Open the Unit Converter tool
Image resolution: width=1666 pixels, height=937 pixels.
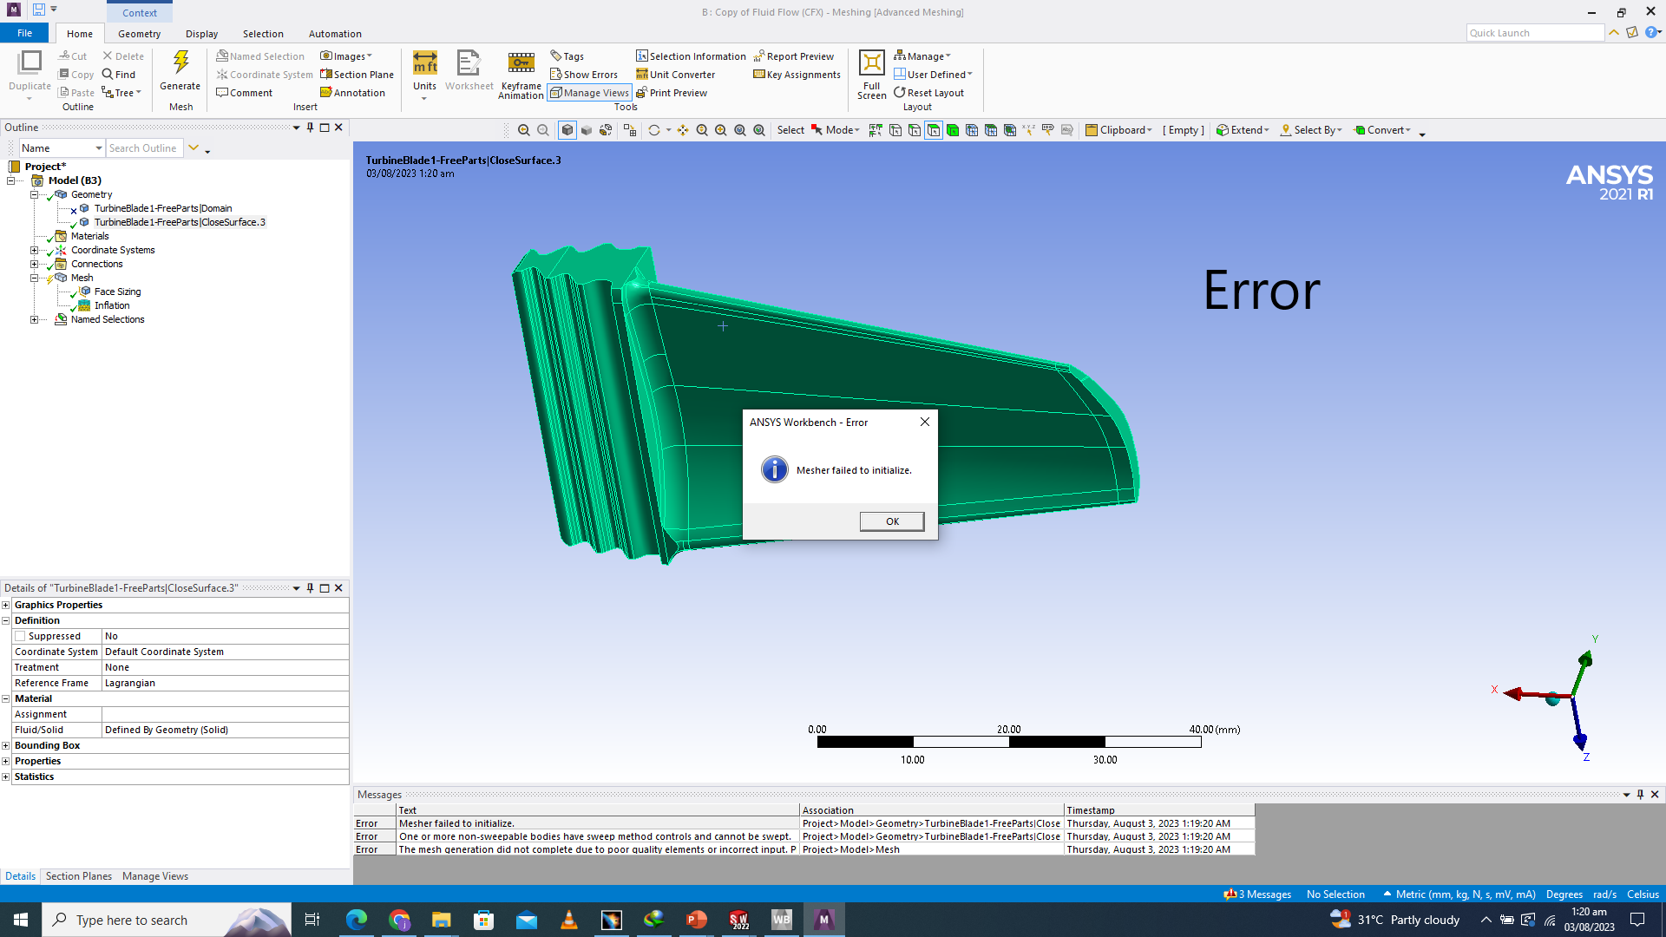pyautogui.click(x=675, y=75)
